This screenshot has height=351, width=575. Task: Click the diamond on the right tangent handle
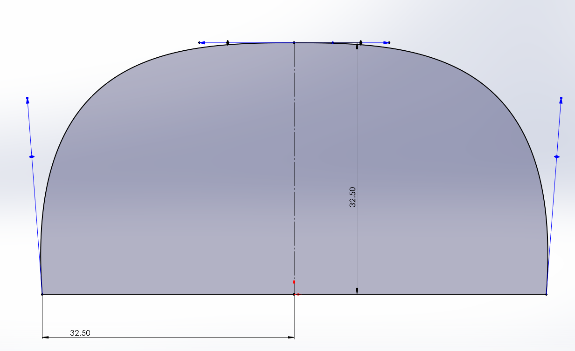coord(556,157)
